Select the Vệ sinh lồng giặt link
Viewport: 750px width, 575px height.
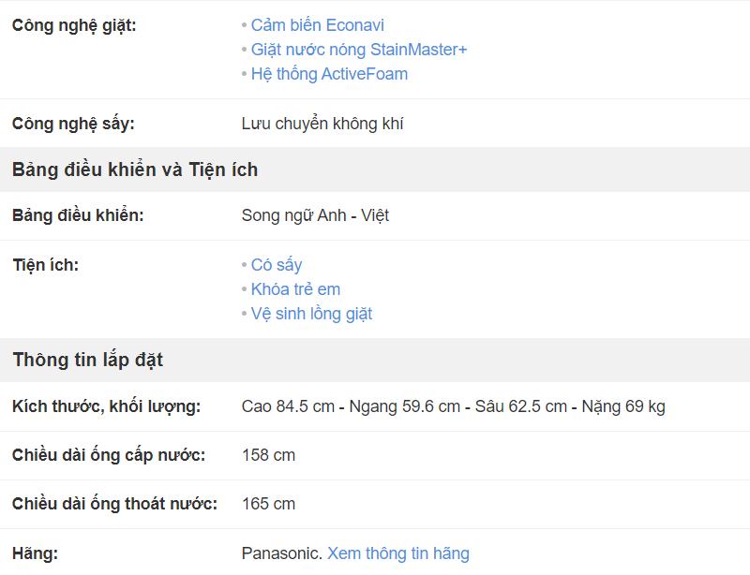311,314
